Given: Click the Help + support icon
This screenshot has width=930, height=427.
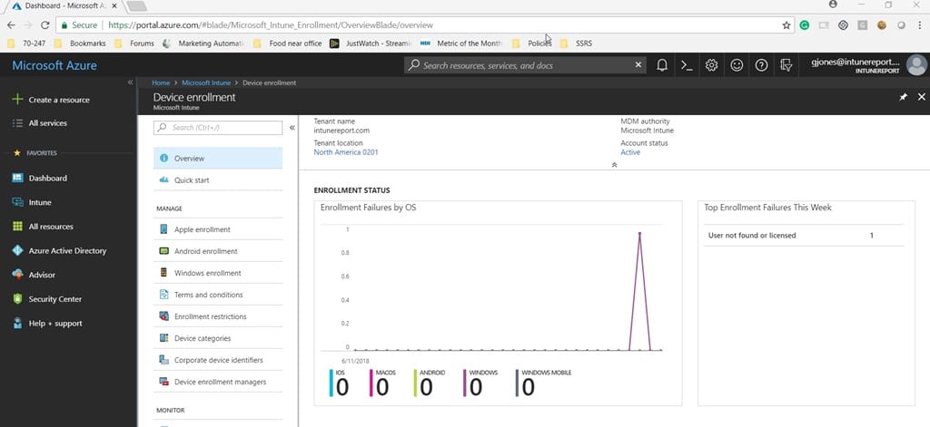Looking at the screenshot, I should 17,324.
